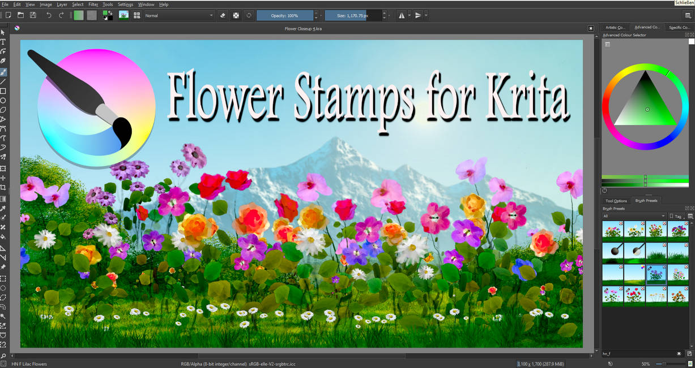Switch to the Tool Options tab
The width and height of the screenshot is (695, 368).
pyautogui.click(x=615, y=201)
